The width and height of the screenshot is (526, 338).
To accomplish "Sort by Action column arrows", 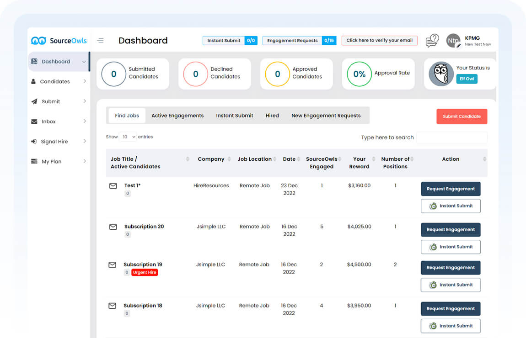I will point(484,159).
